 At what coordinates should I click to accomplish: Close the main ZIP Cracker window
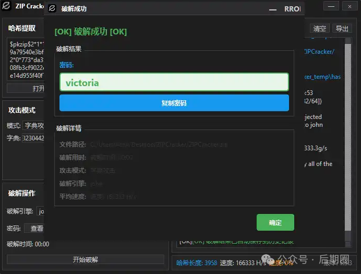[350, 6]
